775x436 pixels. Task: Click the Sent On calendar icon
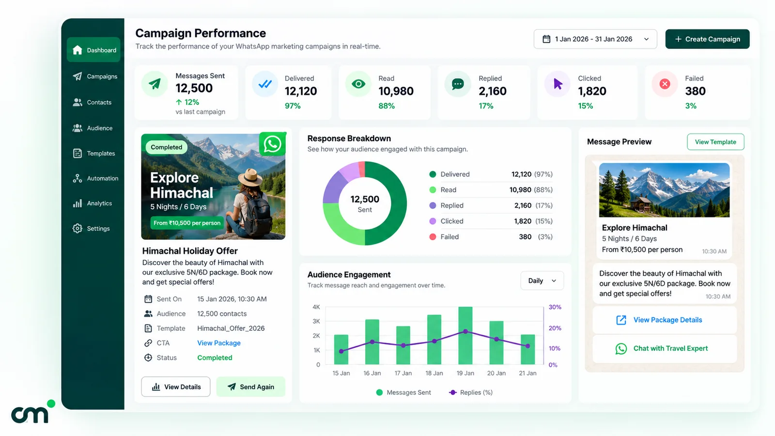tap(148, 299)
